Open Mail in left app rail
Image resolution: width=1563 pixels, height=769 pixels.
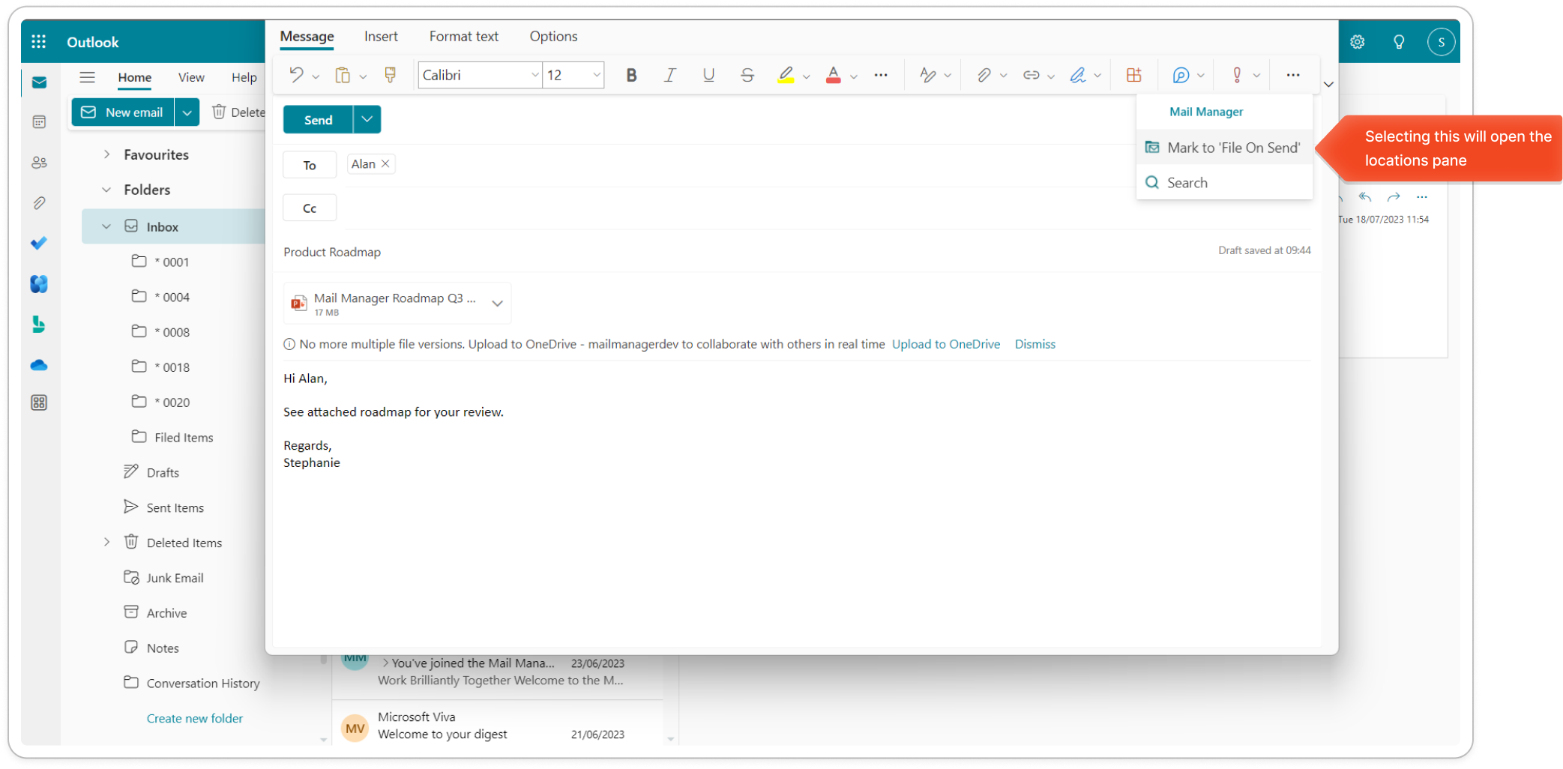(x=39, y=82)
